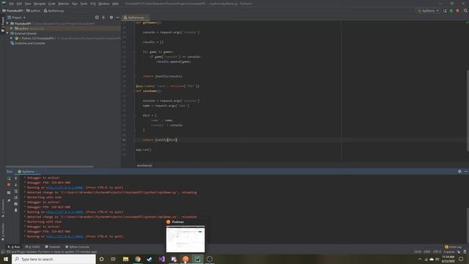Toggle scroll to end in Run console
Image resolution: width=469 pixels, height=264 pixels.
(x=16, y=197)
